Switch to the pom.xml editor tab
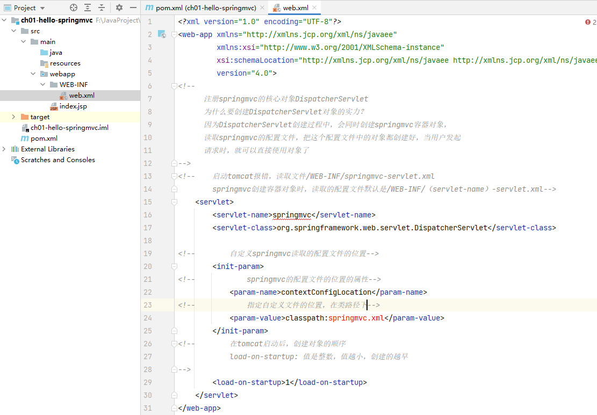Image resolution: width=597 pixels, height=415 pixels. [x=206, y=8]
